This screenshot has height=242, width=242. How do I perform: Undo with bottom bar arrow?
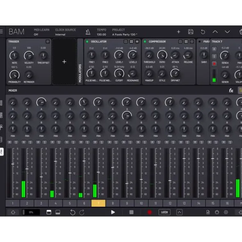(x=73, y=213)
